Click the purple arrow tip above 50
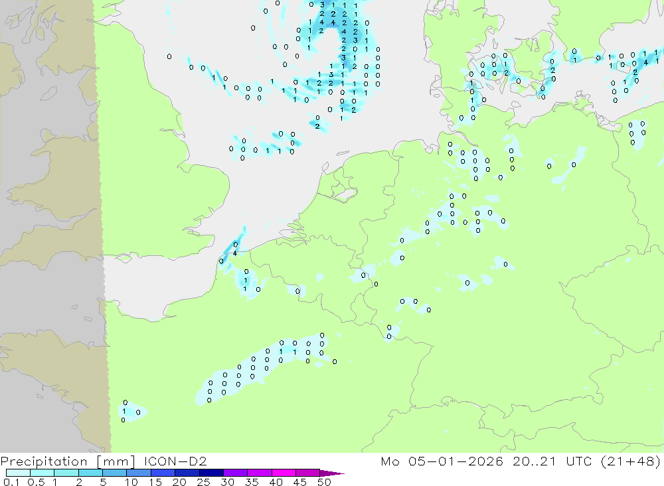Screen dimensions: 664x486 [x=332, y=473]
